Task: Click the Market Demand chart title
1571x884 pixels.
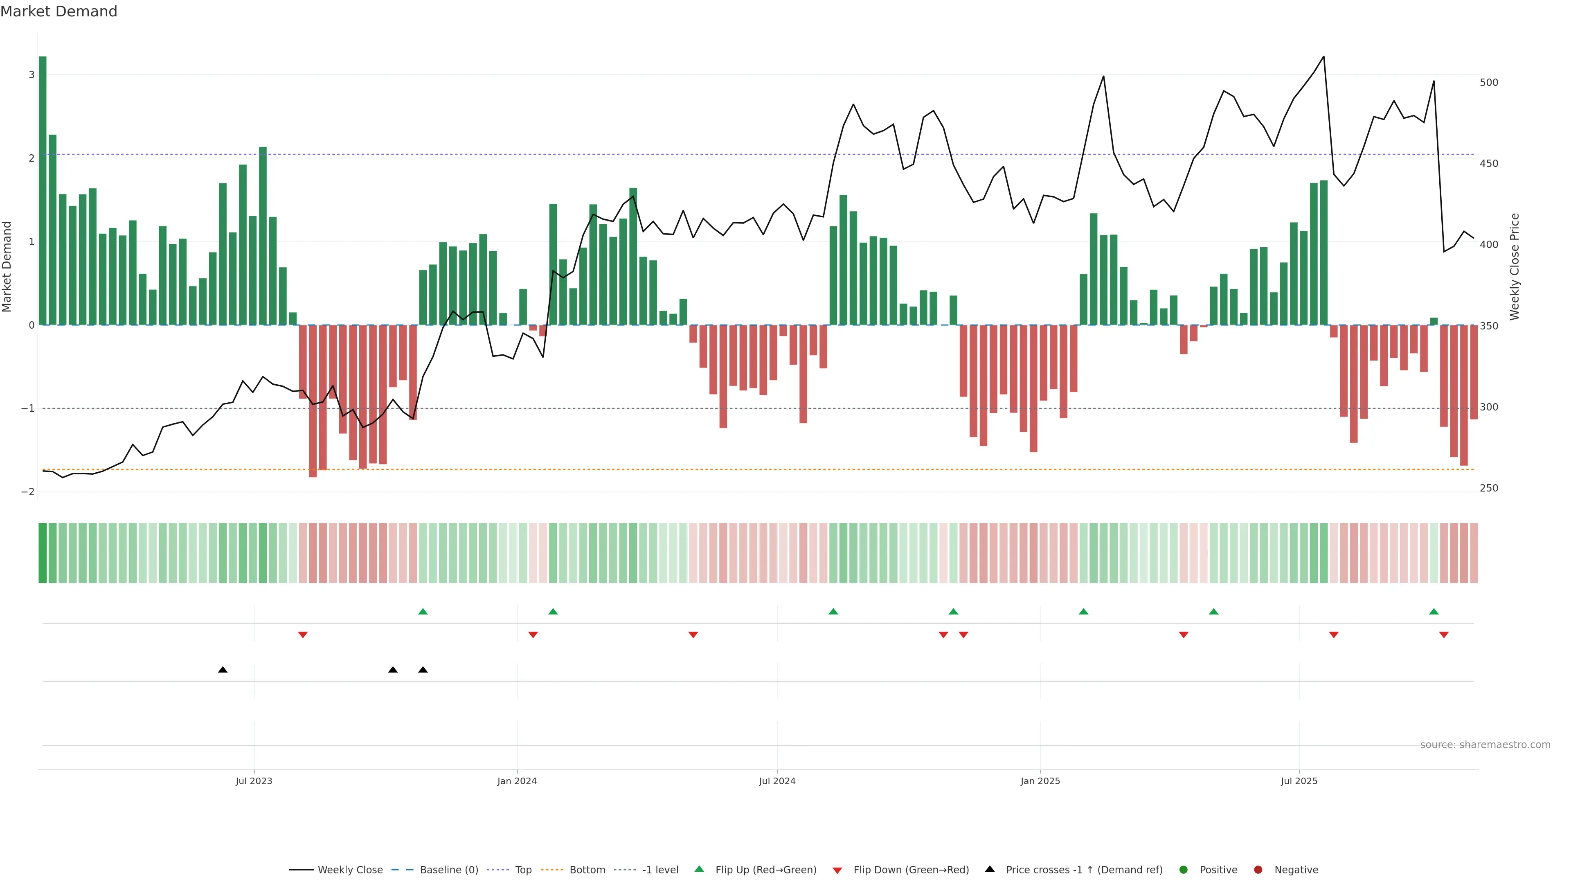Action: [59, 11]
